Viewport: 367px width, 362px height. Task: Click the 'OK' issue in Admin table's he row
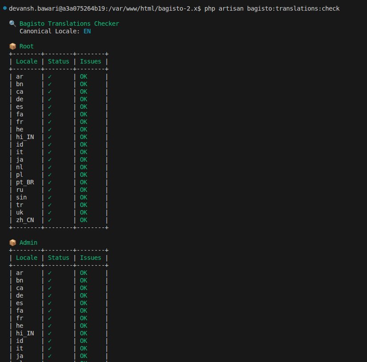(84, 326)
